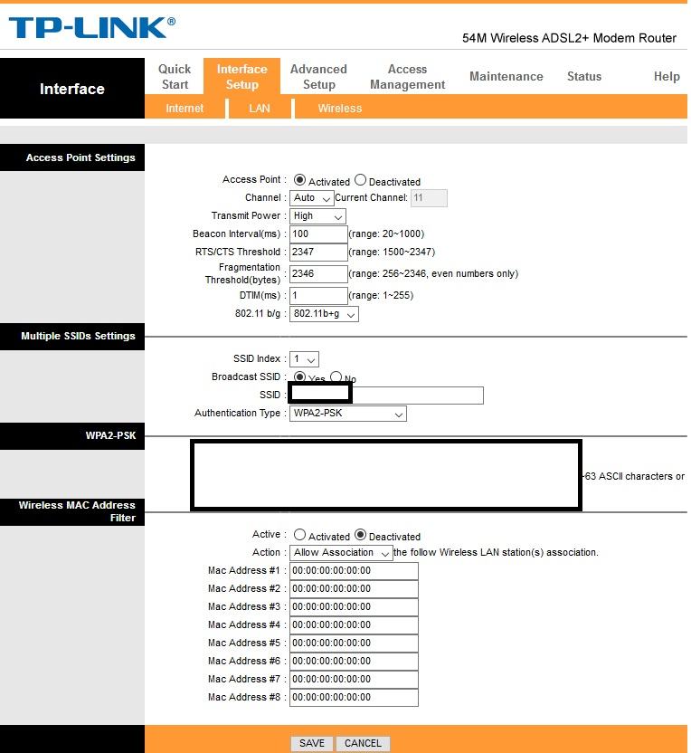This screenshot has height=753, width=691.
Task: Go to Access Management tab
Action: pos(407,77)
